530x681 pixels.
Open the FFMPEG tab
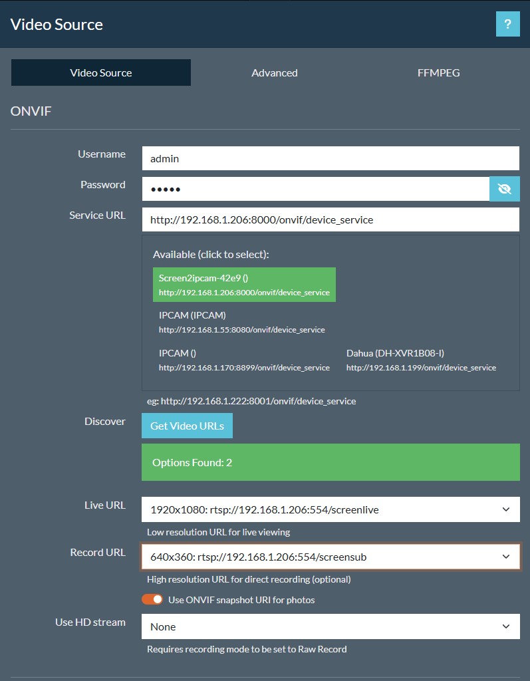coord(438,72)
